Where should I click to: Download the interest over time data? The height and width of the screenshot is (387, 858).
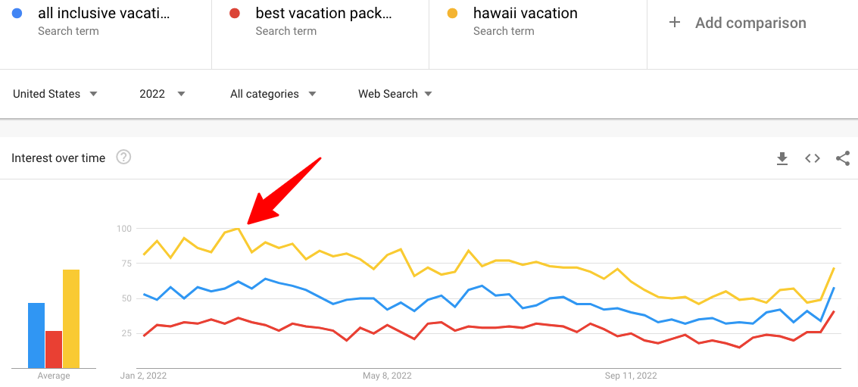[x=782, y=158]
